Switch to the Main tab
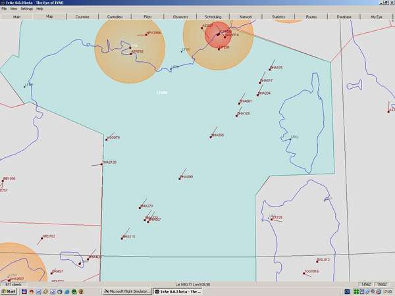This screenshot has width=395, height=296. point(16,16)
